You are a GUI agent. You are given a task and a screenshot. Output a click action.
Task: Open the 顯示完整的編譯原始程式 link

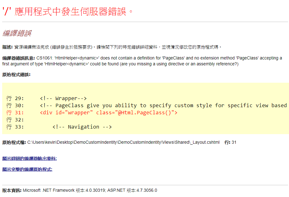pos(27,169)
